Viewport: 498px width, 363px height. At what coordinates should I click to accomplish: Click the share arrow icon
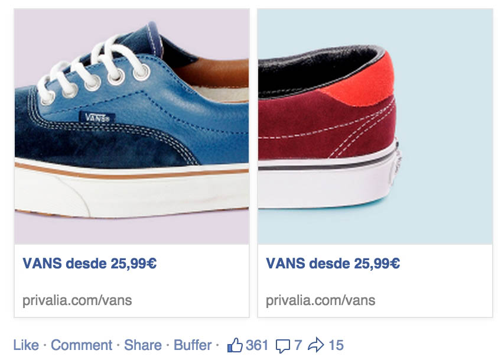coord(315,345)
